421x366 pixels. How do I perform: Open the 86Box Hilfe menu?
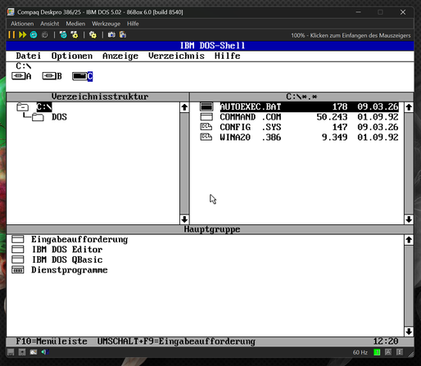pos(133,24)
